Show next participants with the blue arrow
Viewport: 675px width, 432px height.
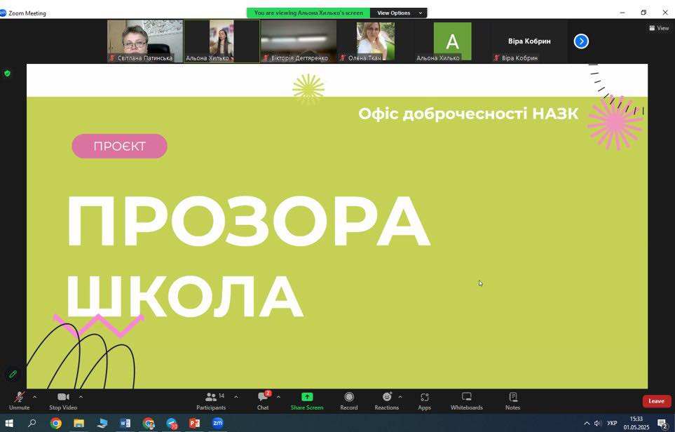click(x=581, y=41)
